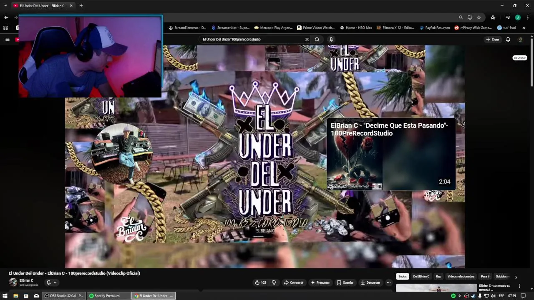This screenshot has height=300, width=534.
Task: Open the Chrome media control icon
Action: coord(508,17)
